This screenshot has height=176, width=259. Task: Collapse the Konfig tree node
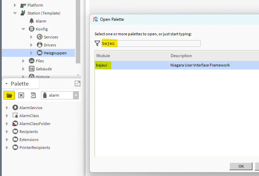point(23,29)
